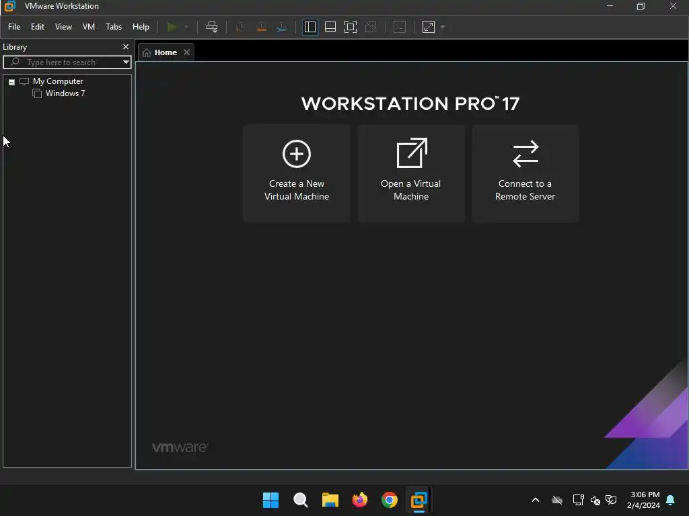Open the Snapshot Manager toolbar icon
The image size is (689, 516).
point(282,27)
